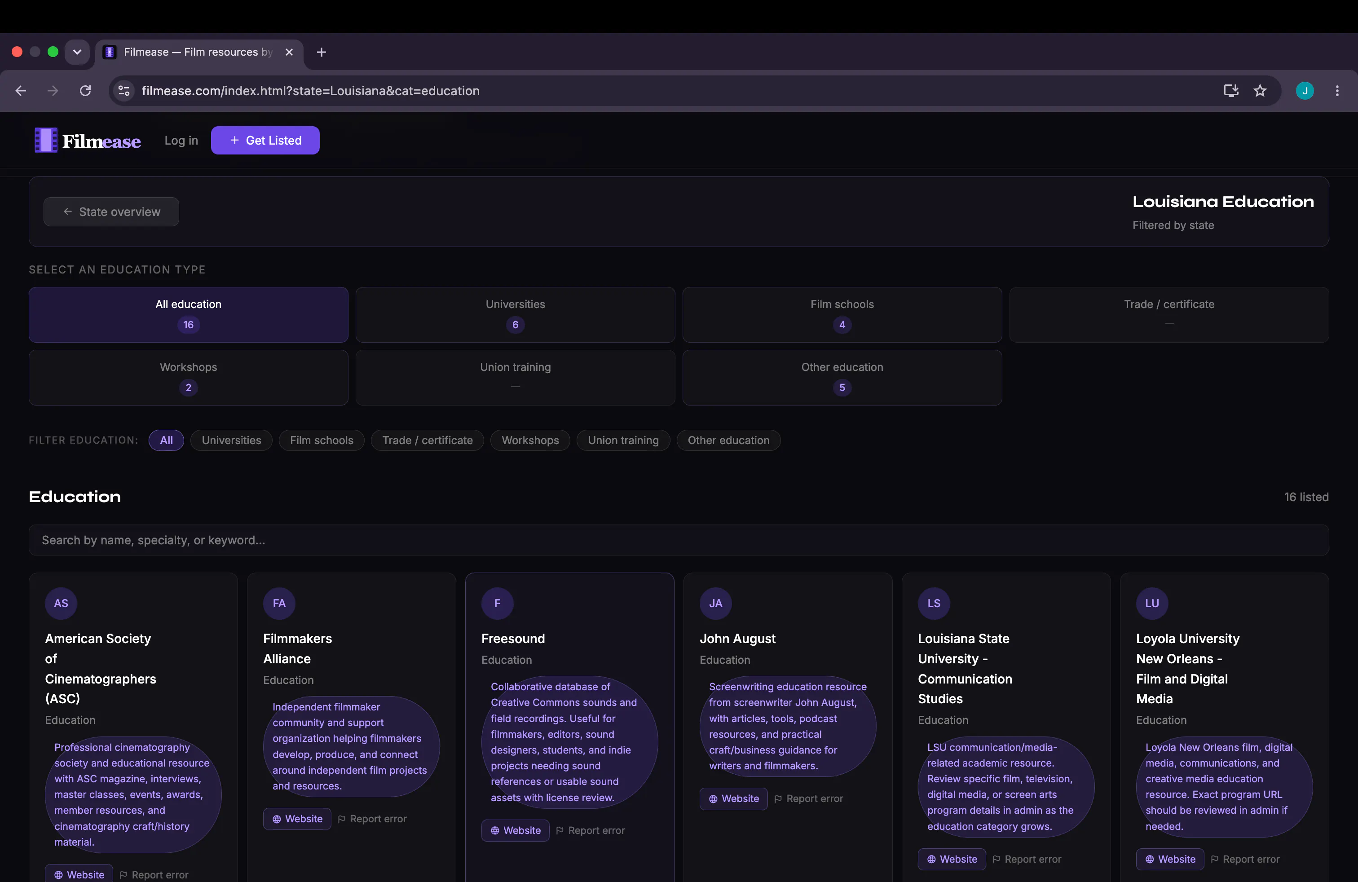Open a new browser tab
Viewport: 1358px width, 882px height.
(x=321, y=52)
